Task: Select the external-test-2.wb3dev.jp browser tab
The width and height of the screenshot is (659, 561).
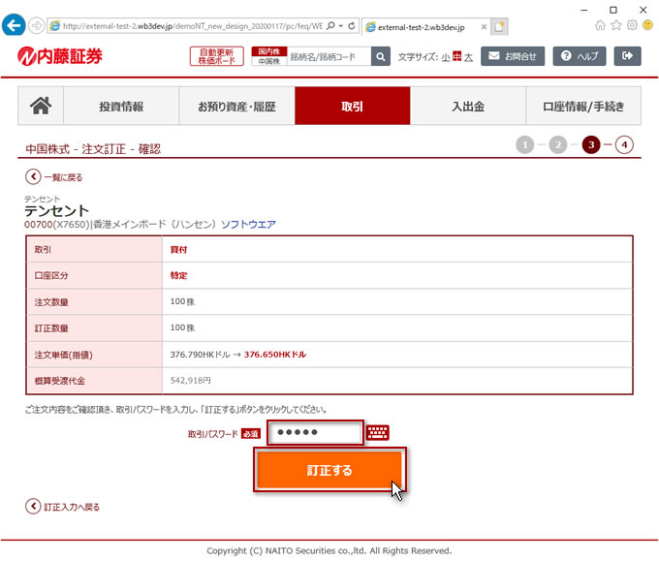Action: click(421, 27)
